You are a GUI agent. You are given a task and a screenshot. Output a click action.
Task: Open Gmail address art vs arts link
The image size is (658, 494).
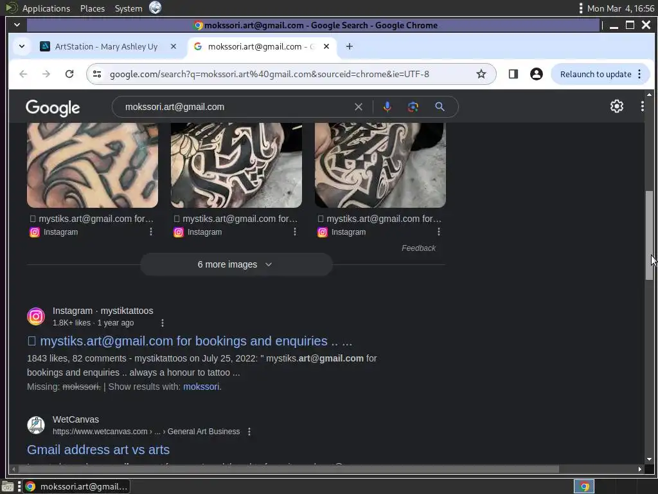(x=98, y=450)
